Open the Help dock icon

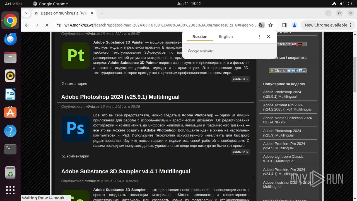pos(10,131)
